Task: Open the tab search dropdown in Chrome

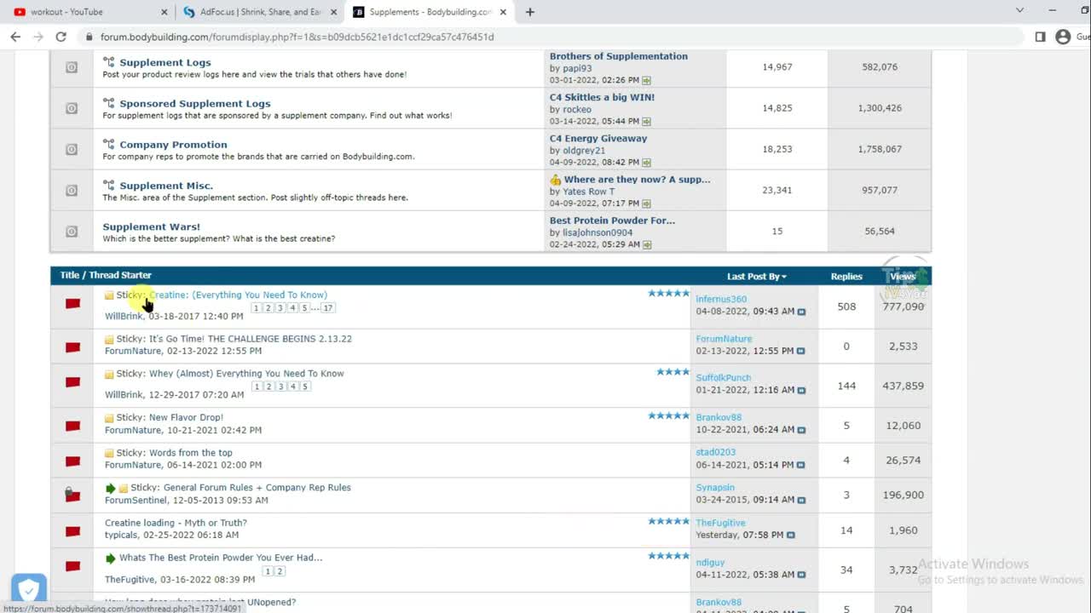Action: click(1019, 10)
